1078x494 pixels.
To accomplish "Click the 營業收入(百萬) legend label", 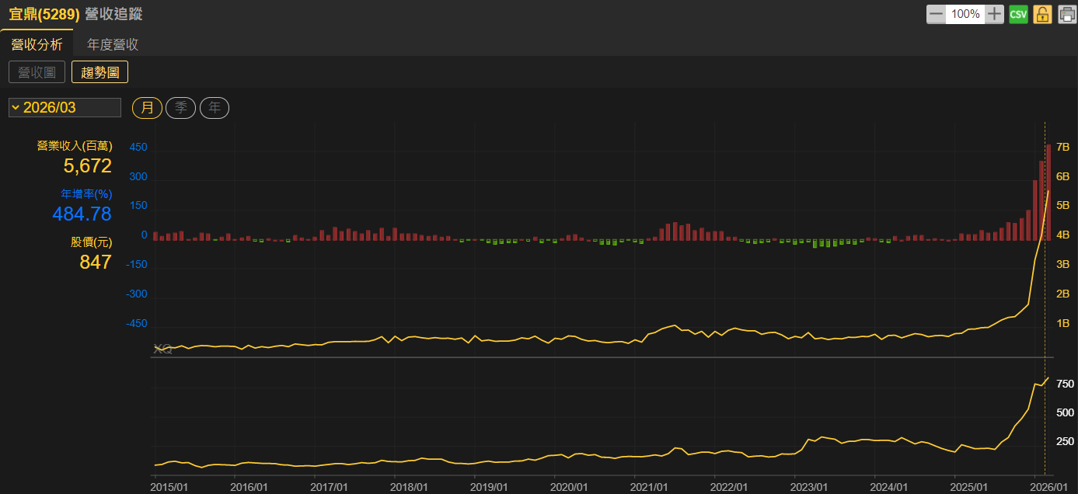I will coord(75,146).
